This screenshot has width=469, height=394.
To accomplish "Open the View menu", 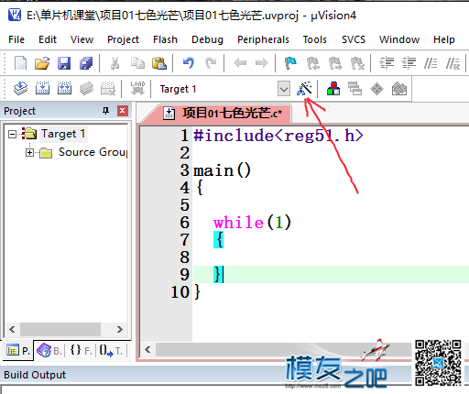I will (82, 39).
